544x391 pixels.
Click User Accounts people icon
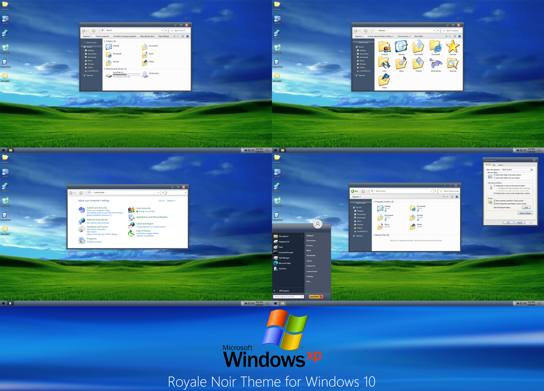[x=132, y=210]
